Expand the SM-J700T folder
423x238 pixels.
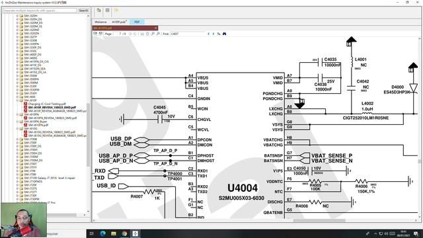click(x=17, y=164)
